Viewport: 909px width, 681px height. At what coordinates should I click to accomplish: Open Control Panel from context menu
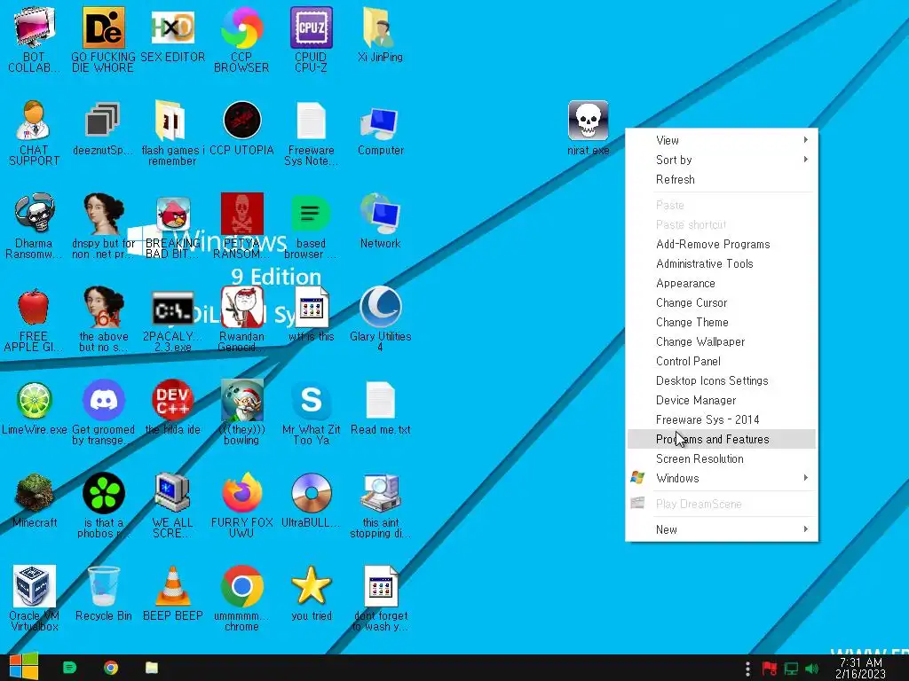click(x=721, y=362)
